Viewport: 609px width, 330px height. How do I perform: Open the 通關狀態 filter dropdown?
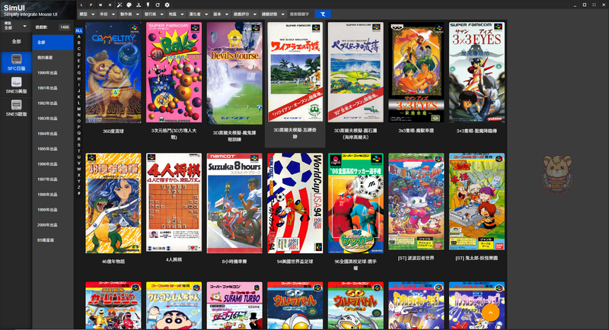click(273, 14)
